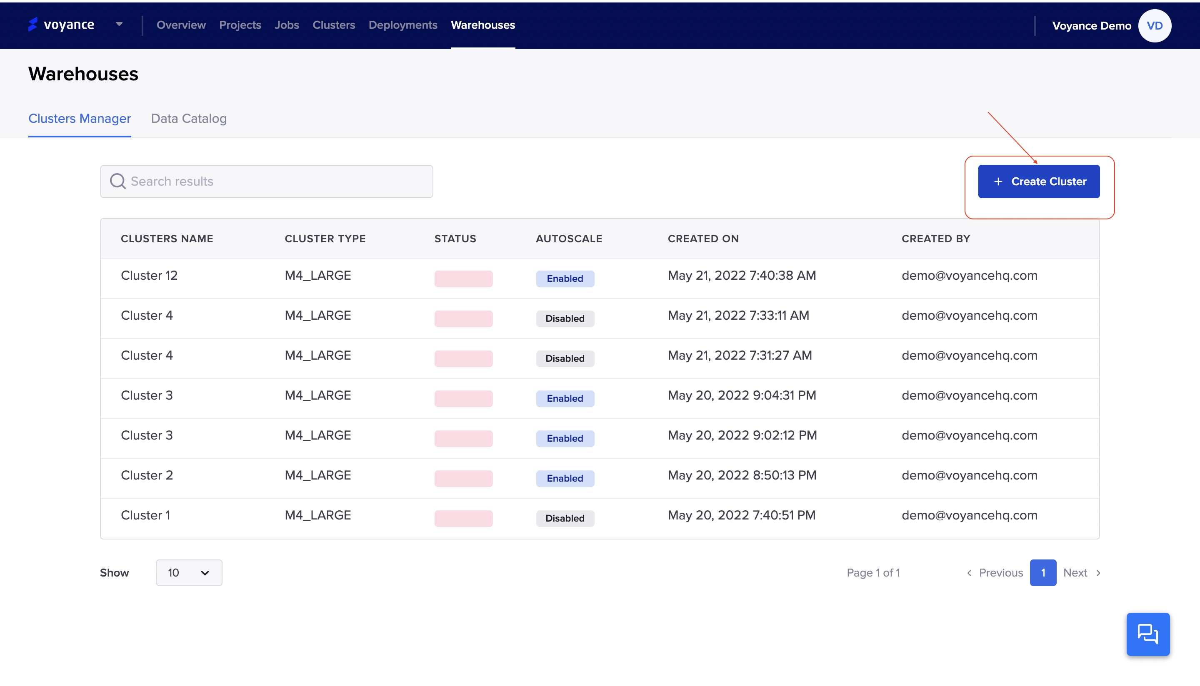Click the Voyance logo icon
The image size is (1200, 686).
32,25
